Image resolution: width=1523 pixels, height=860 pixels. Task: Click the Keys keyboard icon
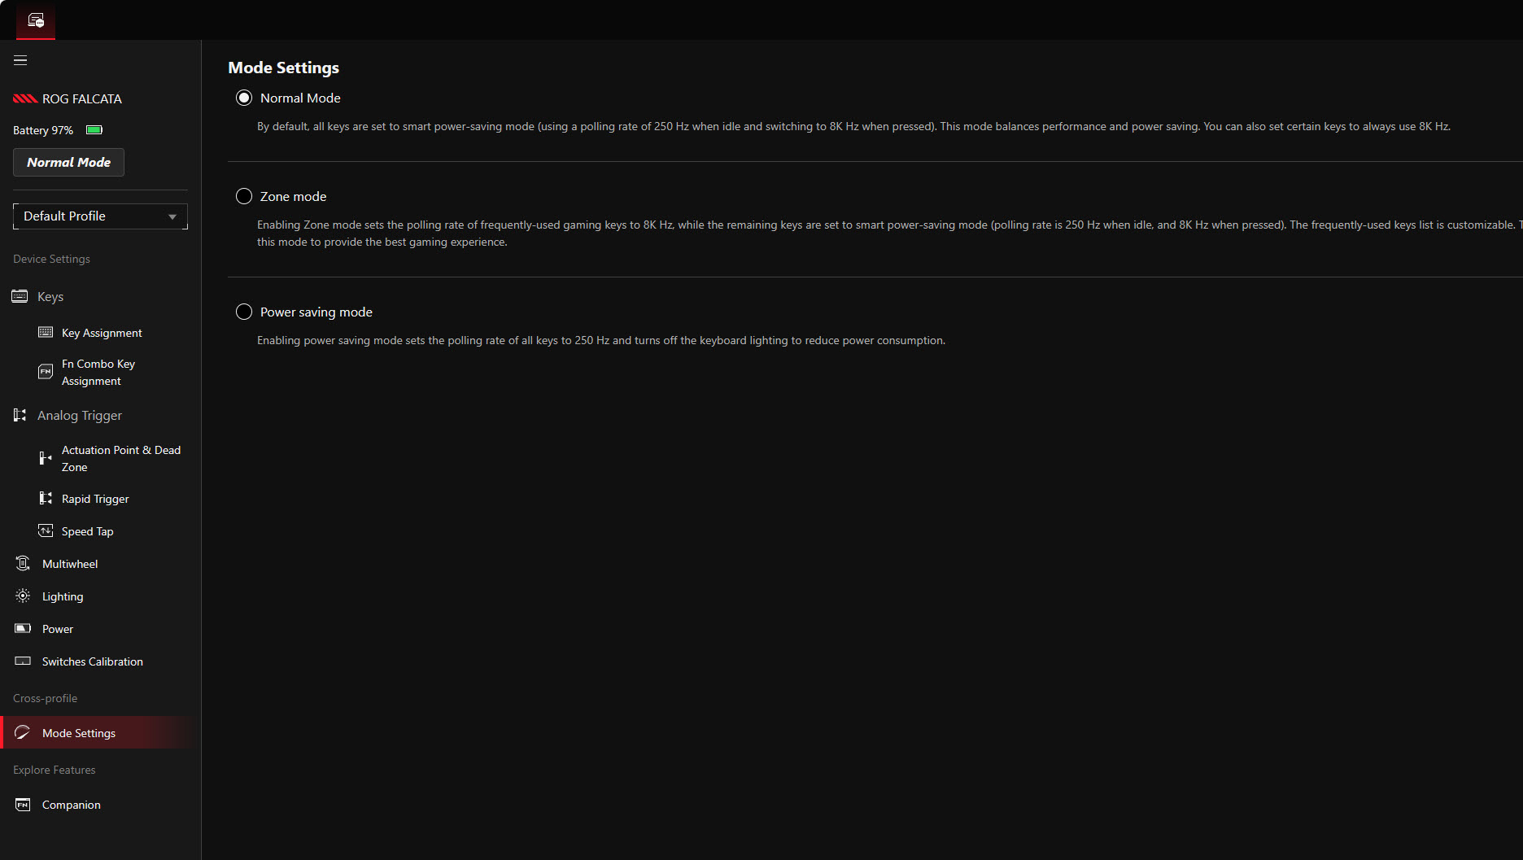(20, 296)
